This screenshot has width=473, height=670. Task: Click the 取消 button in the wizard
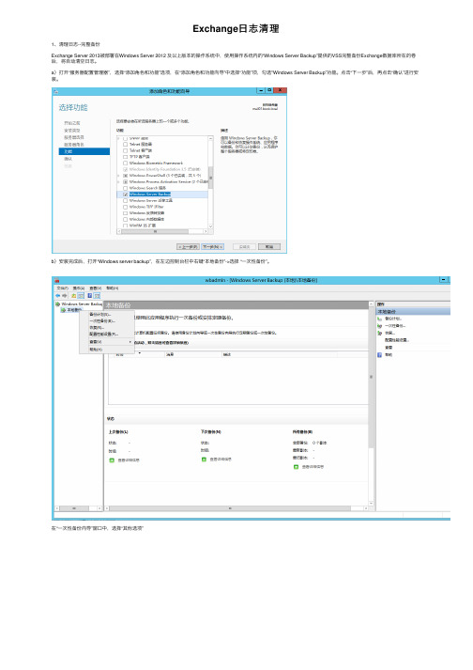[269, 247]
